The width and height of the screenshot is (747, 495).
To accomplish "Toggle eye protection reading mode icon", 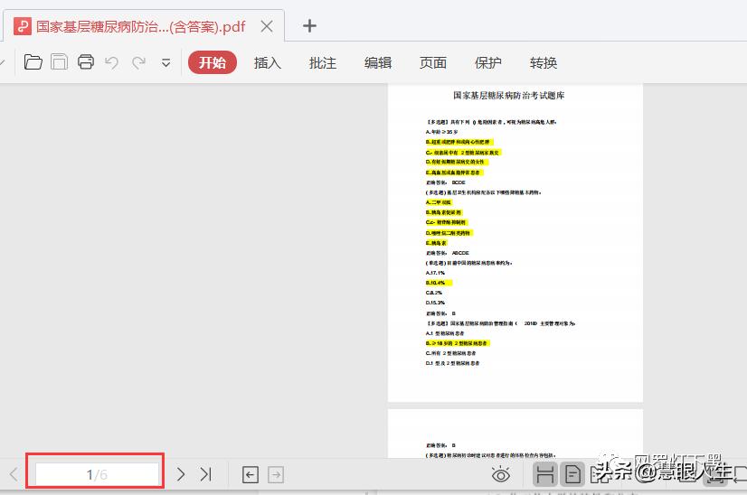I will (501, 474).
